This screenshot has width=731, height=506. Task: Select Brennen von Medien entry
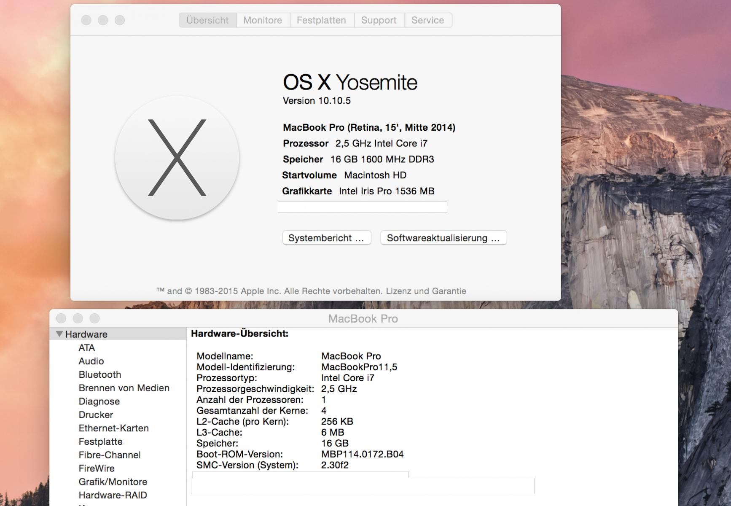click(124, 388)
